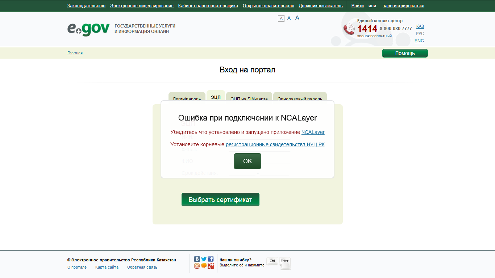The width and height of the screenshot is (495, 278).
Task: Click the Enter key image
Action: (x=284, y=263)
